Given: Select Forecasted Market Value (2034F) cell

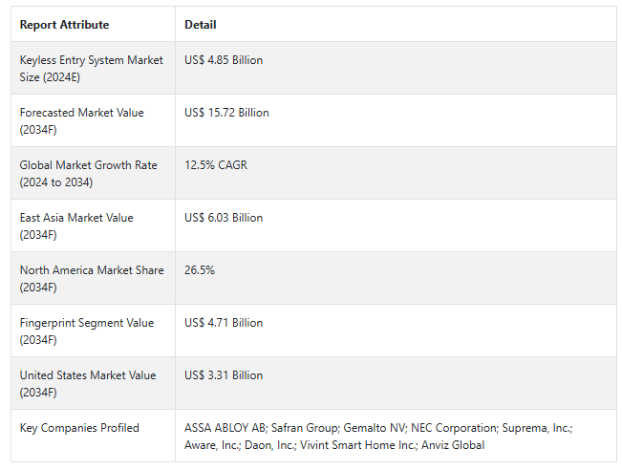Looking at the screenshot, I should click(x=93, y=120).
